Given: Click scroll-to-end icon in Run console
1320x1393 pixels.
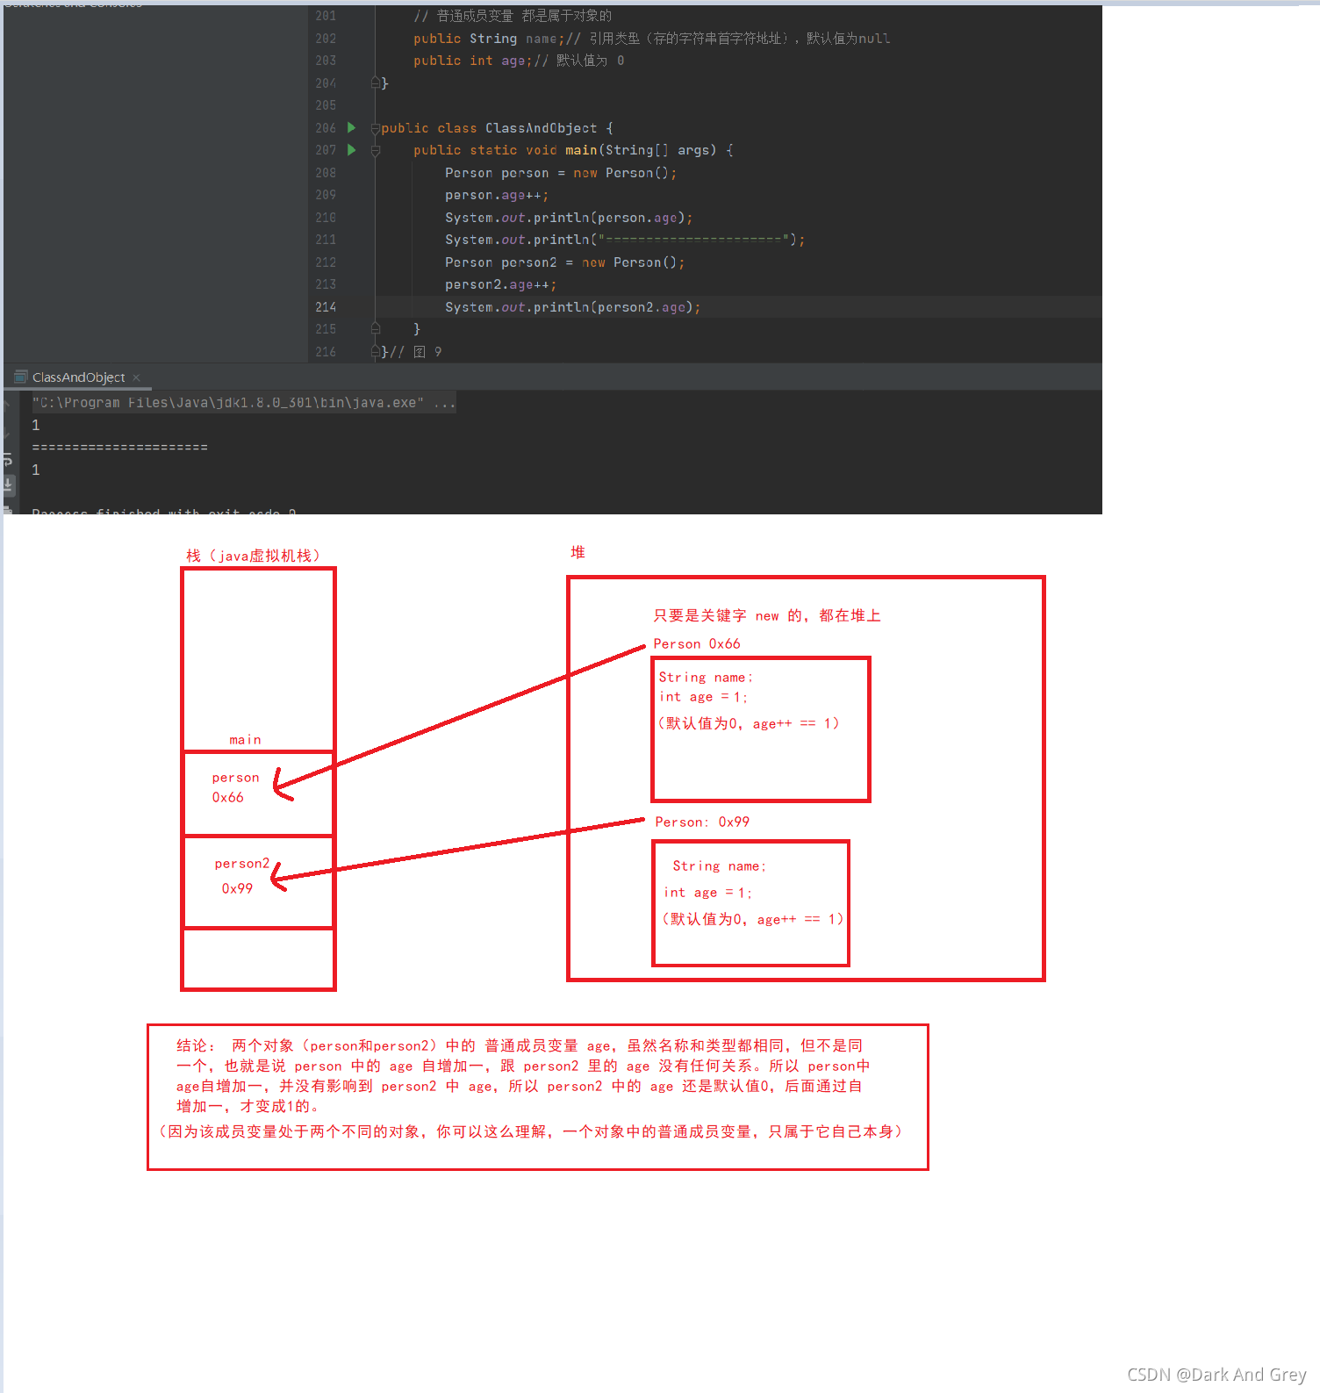Looking at the screenshot, I should (8, 484).
